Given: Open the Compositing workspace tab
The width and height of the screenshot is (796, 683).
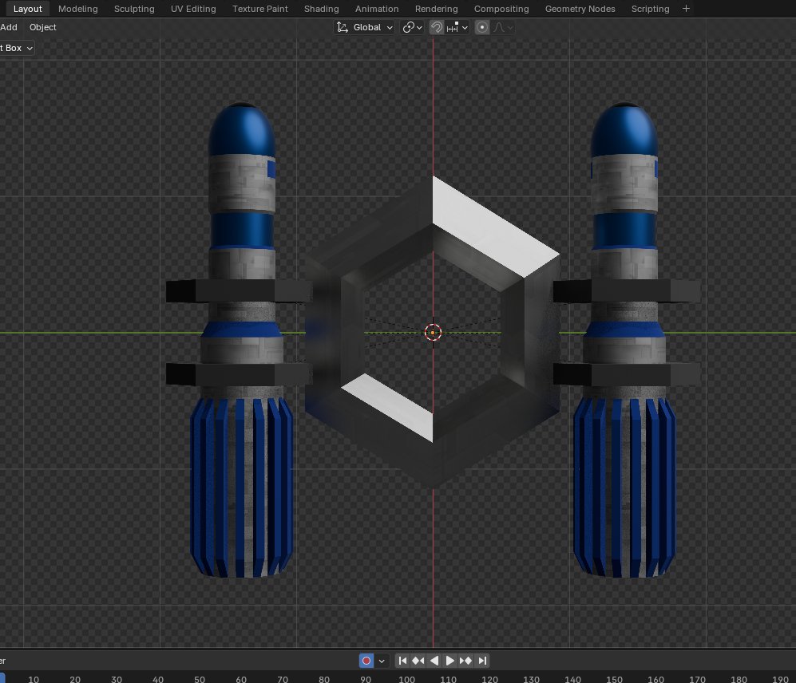Looking at the screenshot, I should [x=501, y=9].
